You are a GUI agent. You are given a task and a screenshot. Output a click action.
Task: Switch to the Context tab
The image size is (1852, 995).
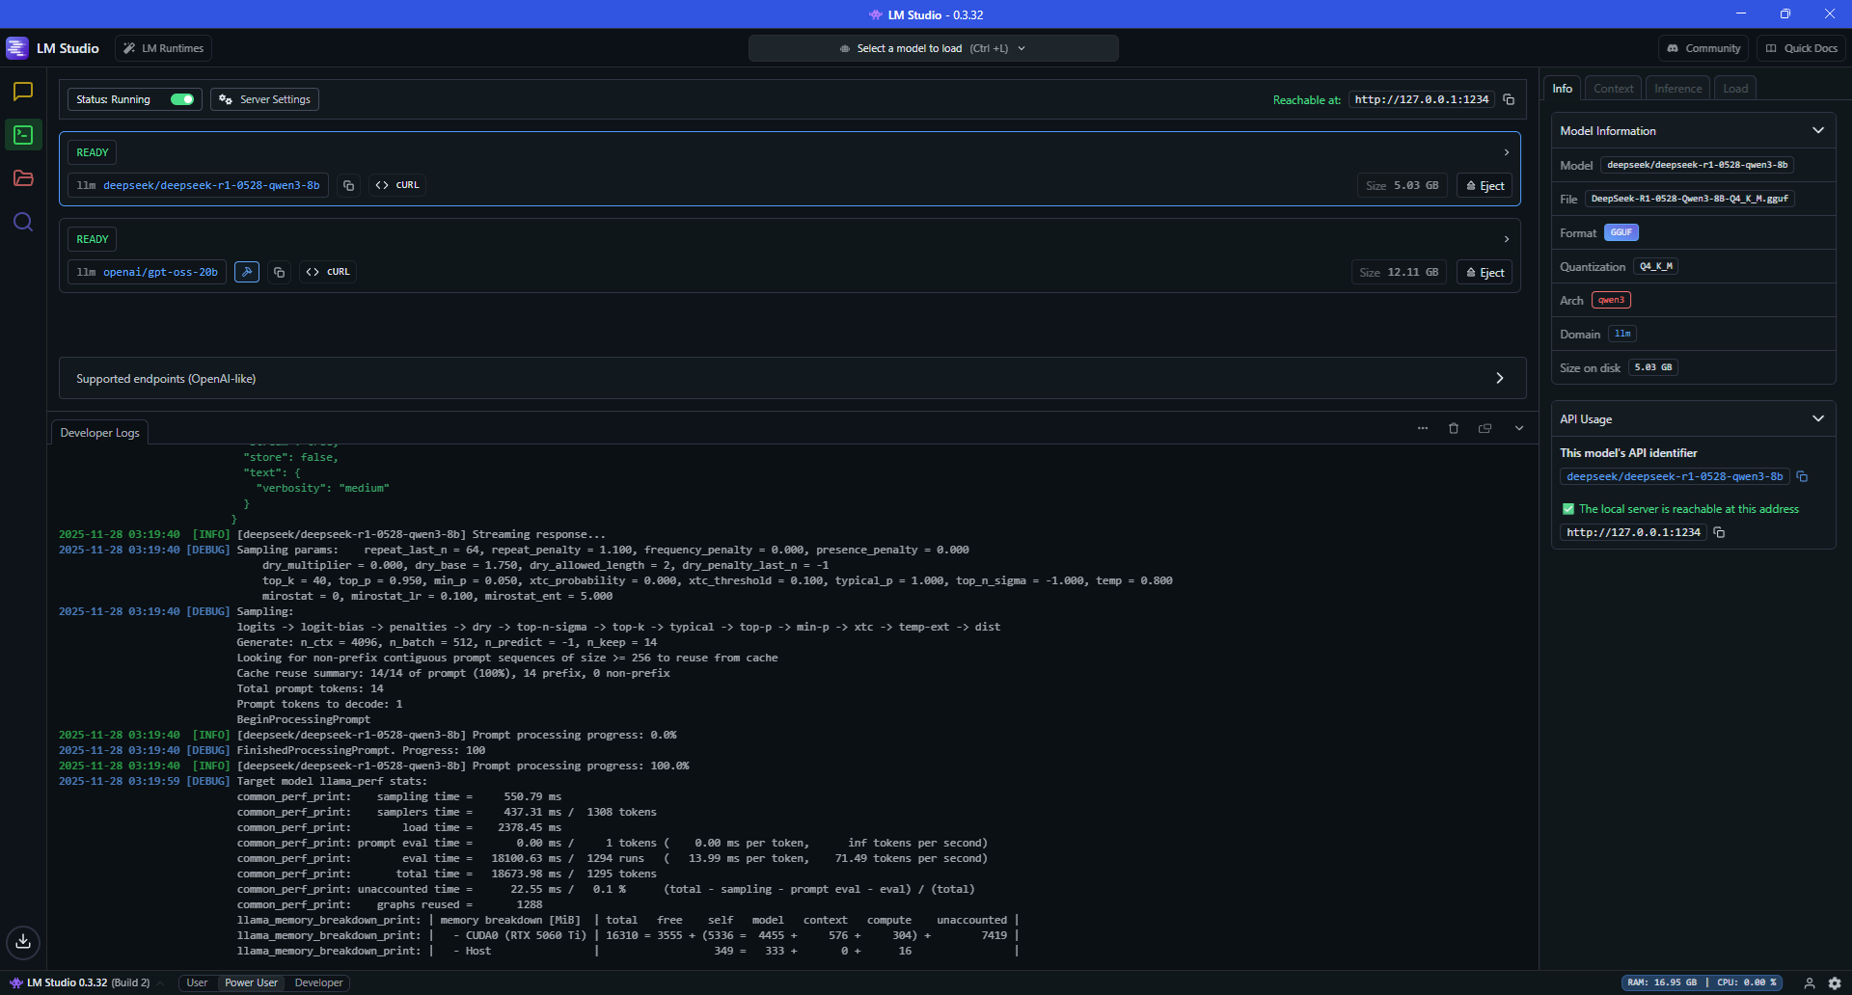coord(1613,88)
